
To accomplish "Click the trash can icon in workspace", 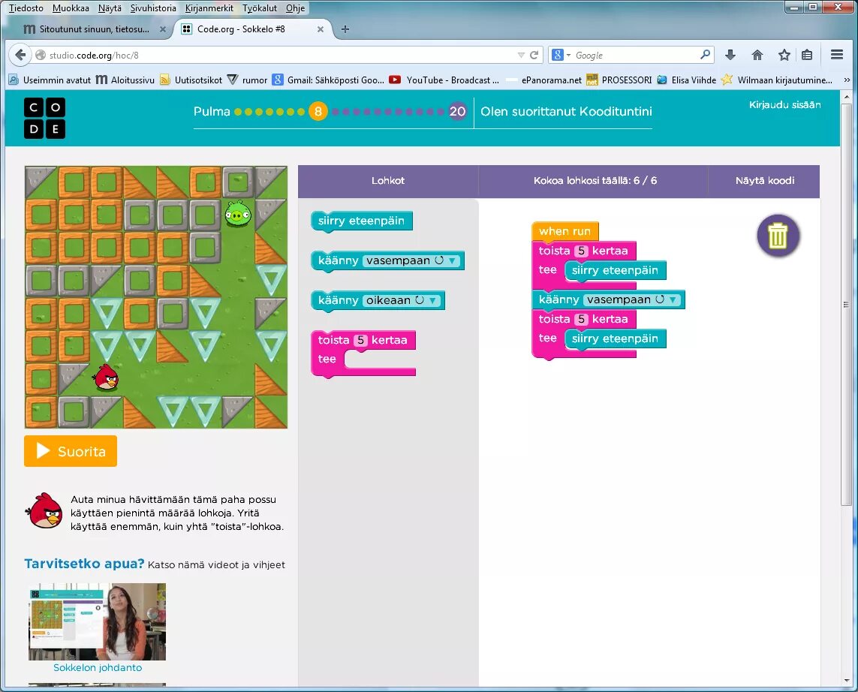I will click(778, 236).
